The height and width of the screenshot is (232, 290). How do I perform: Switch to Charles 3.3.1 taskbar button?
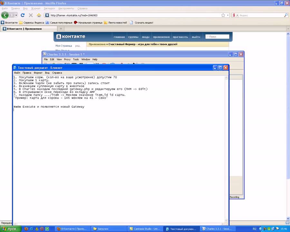point(218,229)
